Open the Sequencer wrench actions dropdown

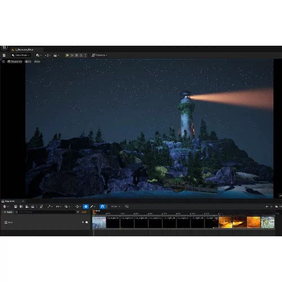point(50,206)
